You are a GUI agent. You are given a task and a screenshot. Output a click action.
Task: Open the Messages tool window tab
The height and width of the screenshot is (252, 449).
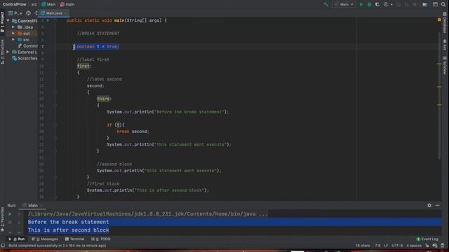click(45, 239)
